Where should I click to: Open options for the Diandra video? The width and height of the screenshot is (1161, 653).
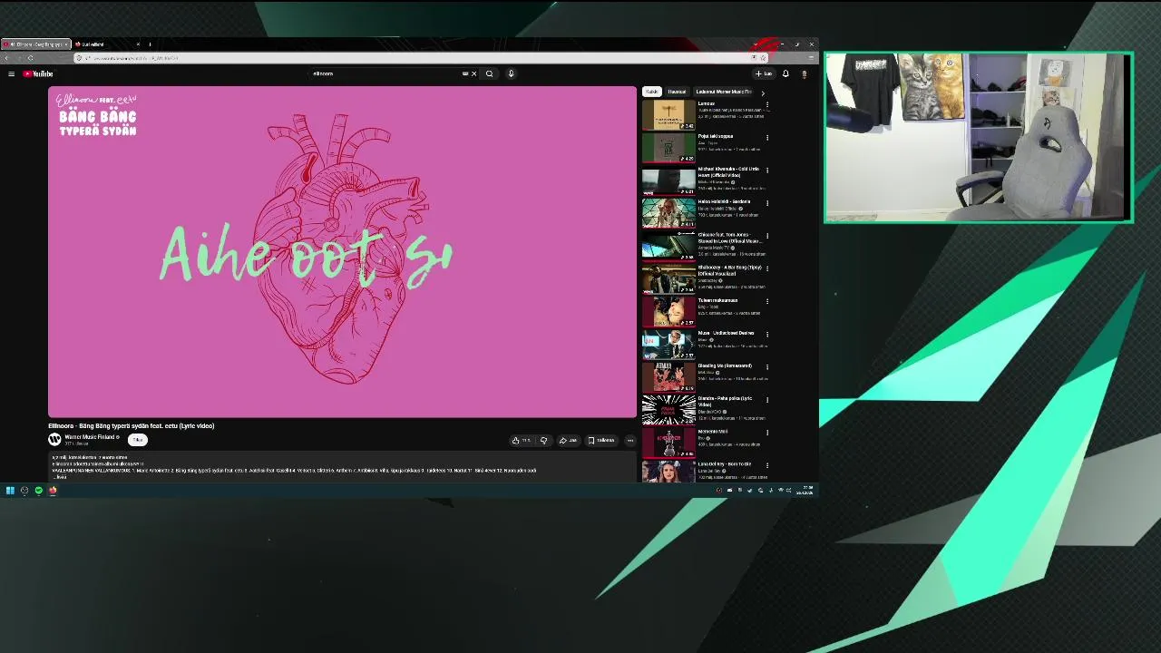tap(767, 400)
